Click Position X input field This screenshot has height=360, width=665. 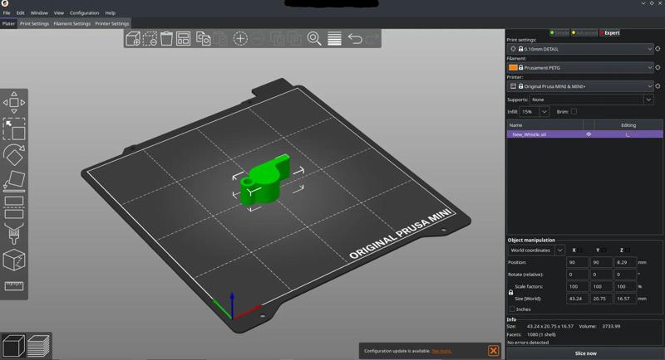[x=577, y=262]
